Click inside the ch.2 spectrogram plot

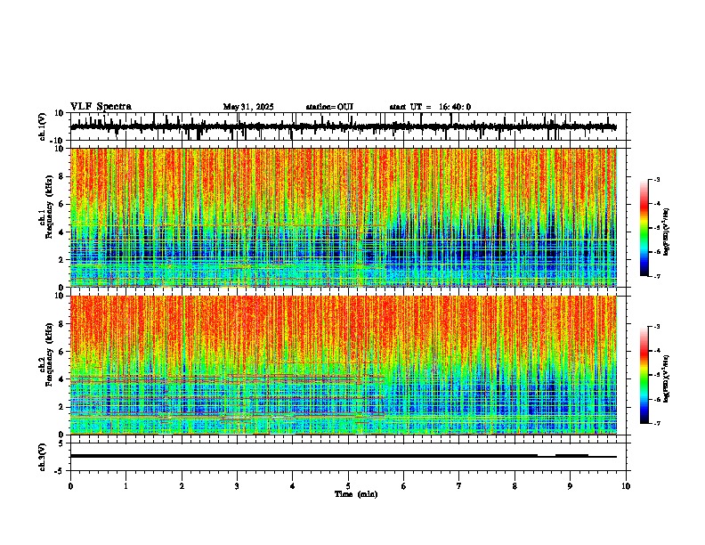tap(344, 365)
